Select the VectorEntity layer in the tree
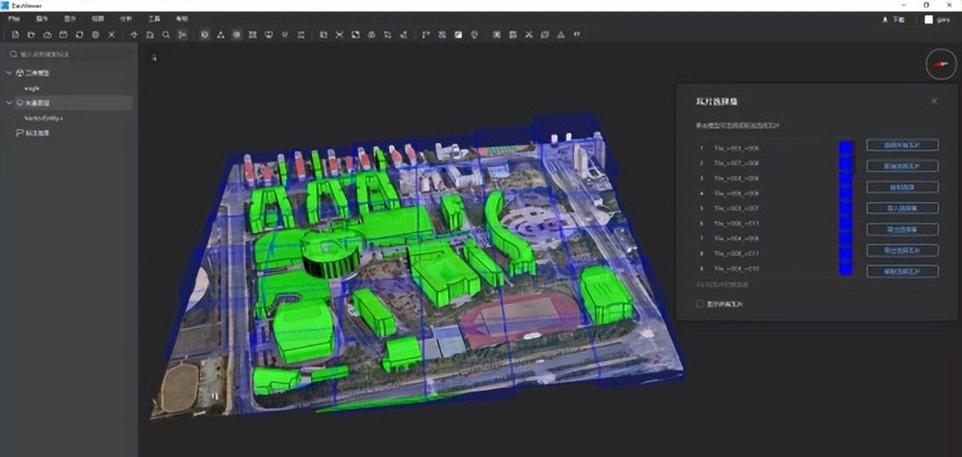The width and height of the screenshot is (962, 457). (x=43, y=118)
